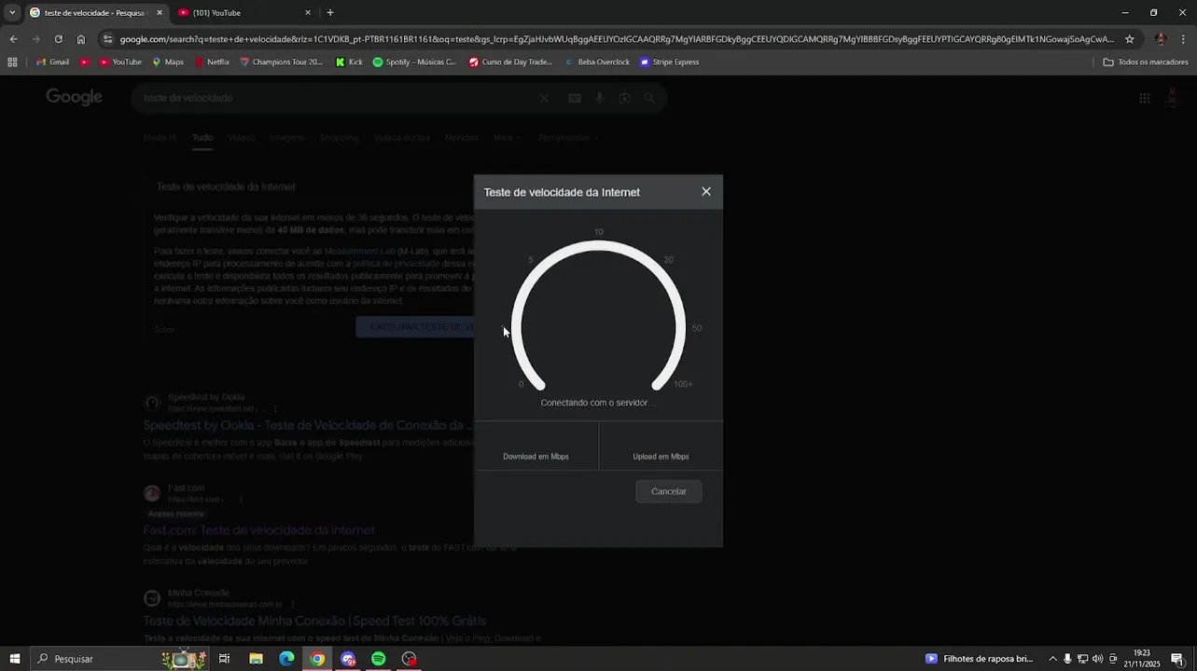Open the Gmail bookmark
Image resolution: width=1197 pixels, height=671 pixels.
tap(52, 62)
